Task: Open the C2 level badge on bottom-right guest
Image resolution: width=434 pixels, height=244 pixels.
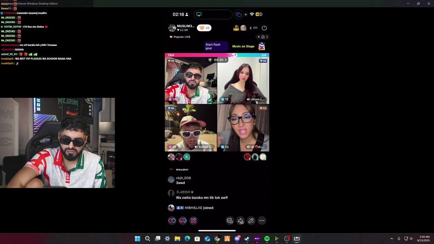Action: pos(263,108)
